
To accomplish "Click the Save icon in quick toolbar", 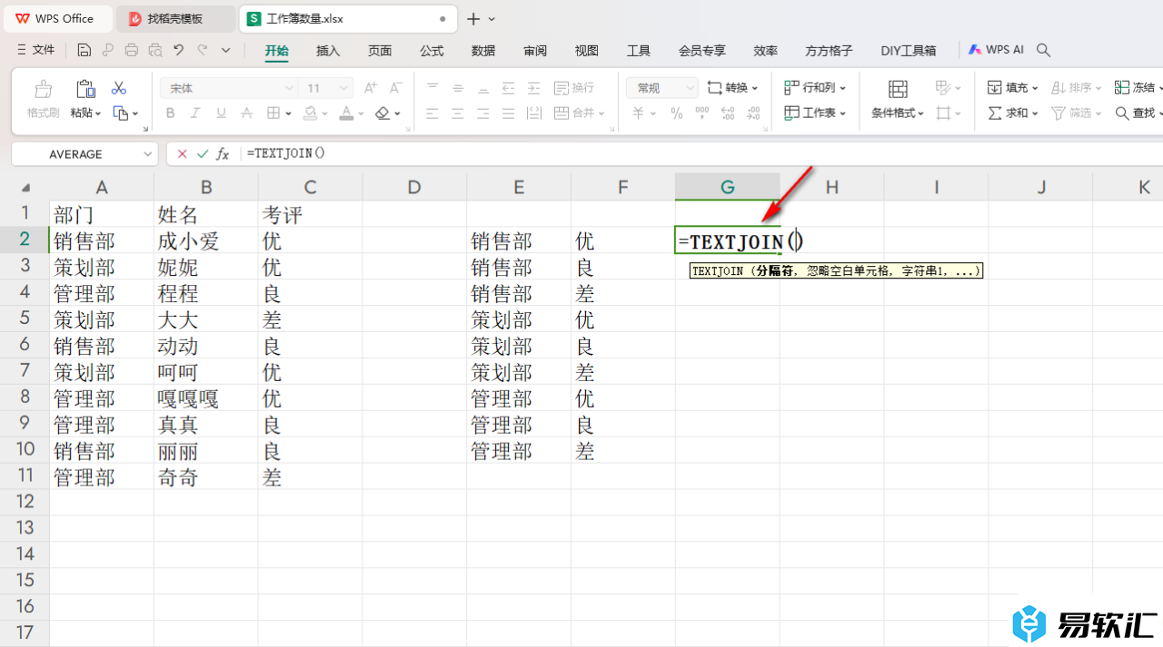I will [84, 50].
